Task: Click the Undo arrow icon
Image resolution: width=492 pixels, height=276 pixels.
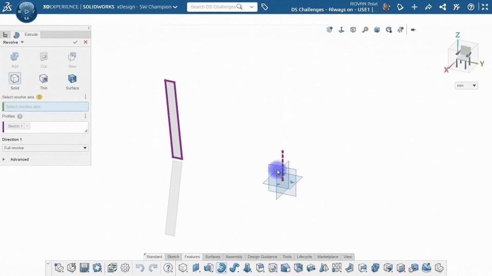Action: (x=140, y=268)
